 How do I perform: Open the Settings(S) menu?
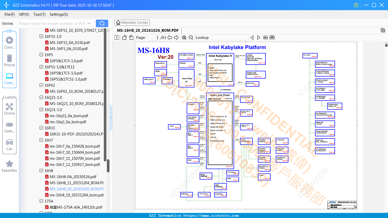[59, 14]
